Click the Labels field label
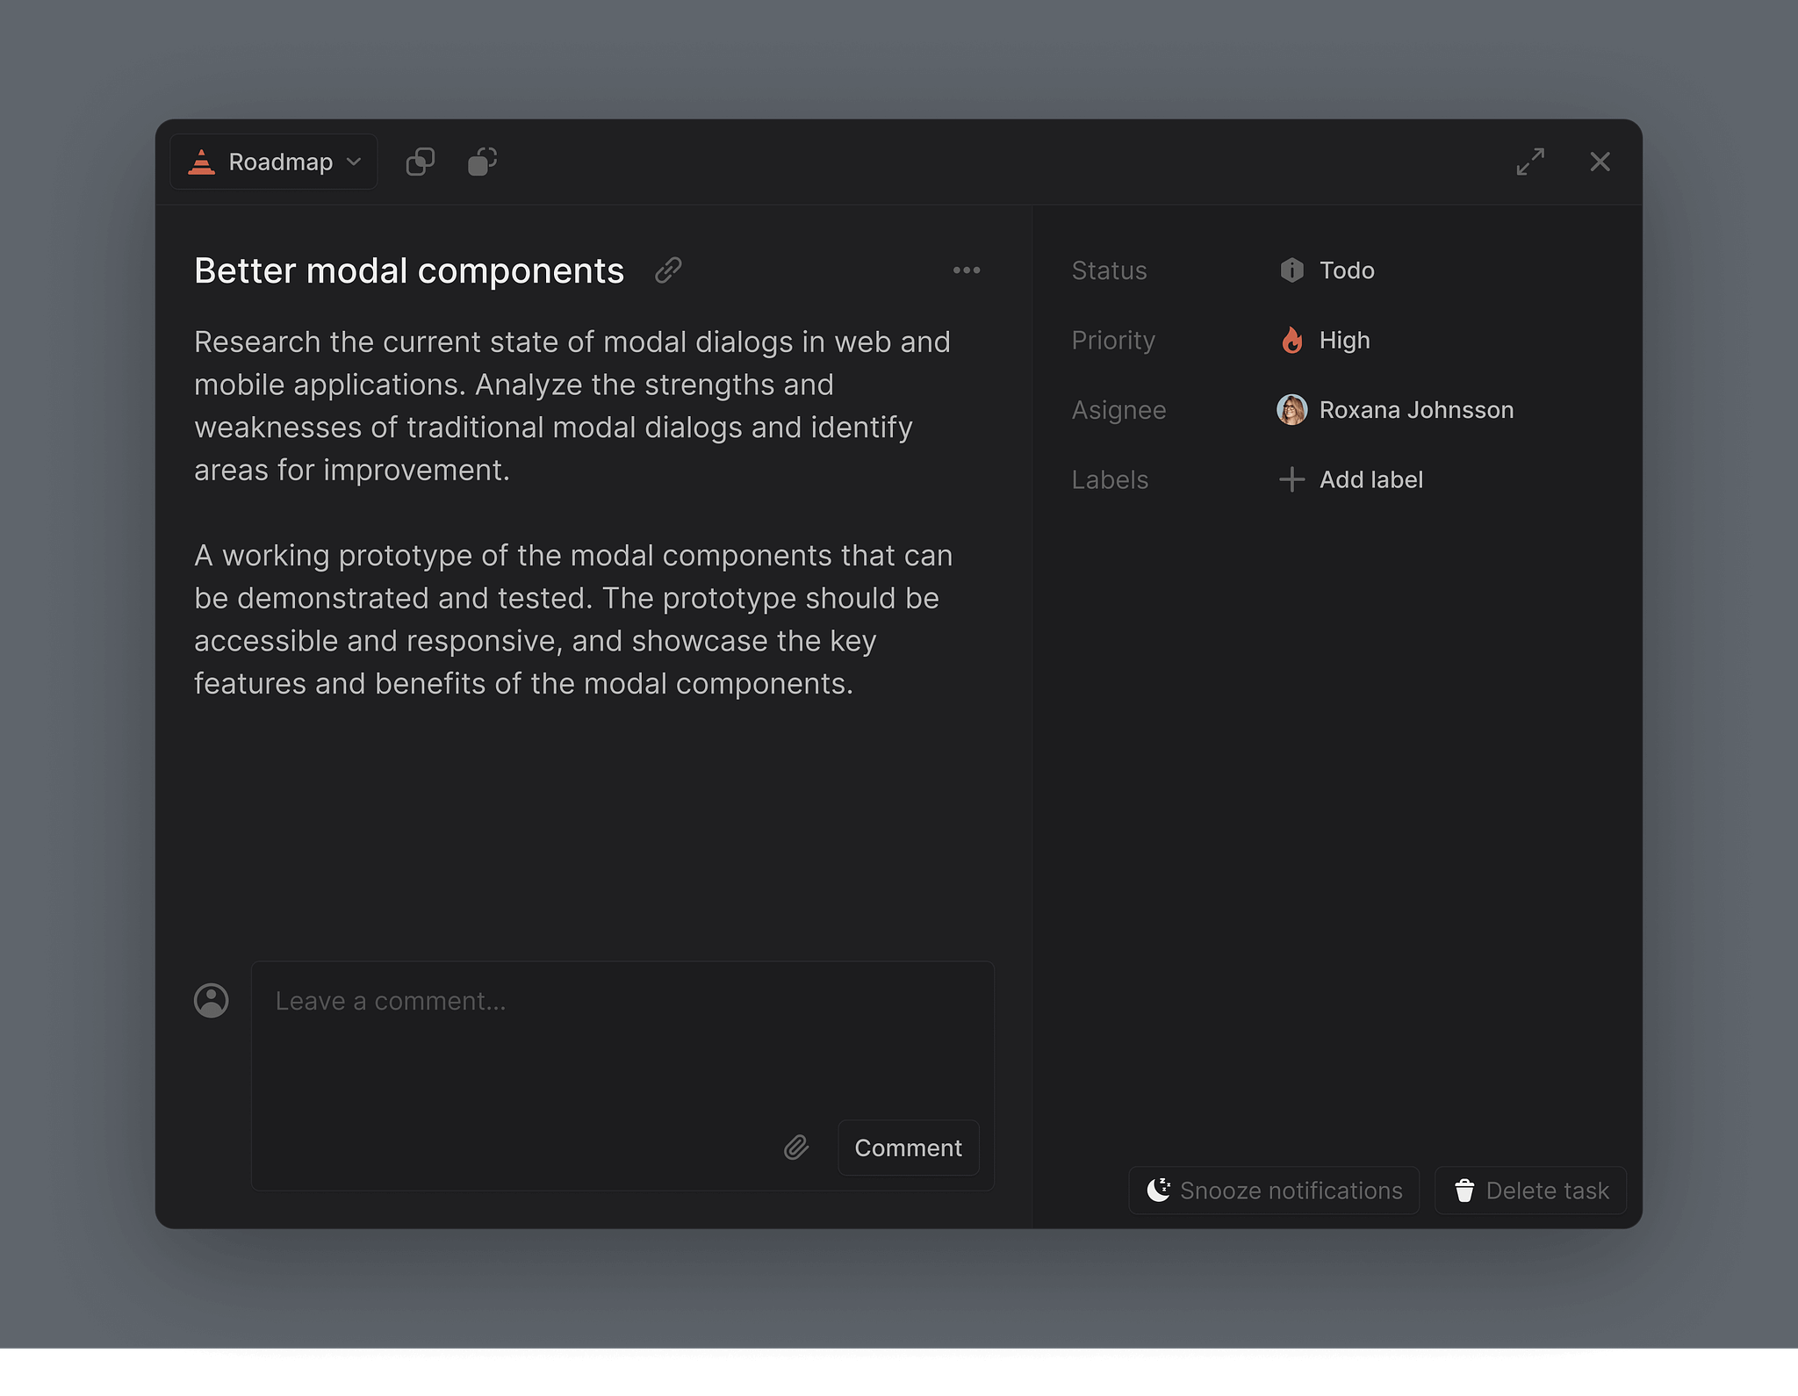The height and width of the screenshot is (1396, 1798). [1110, 479]
